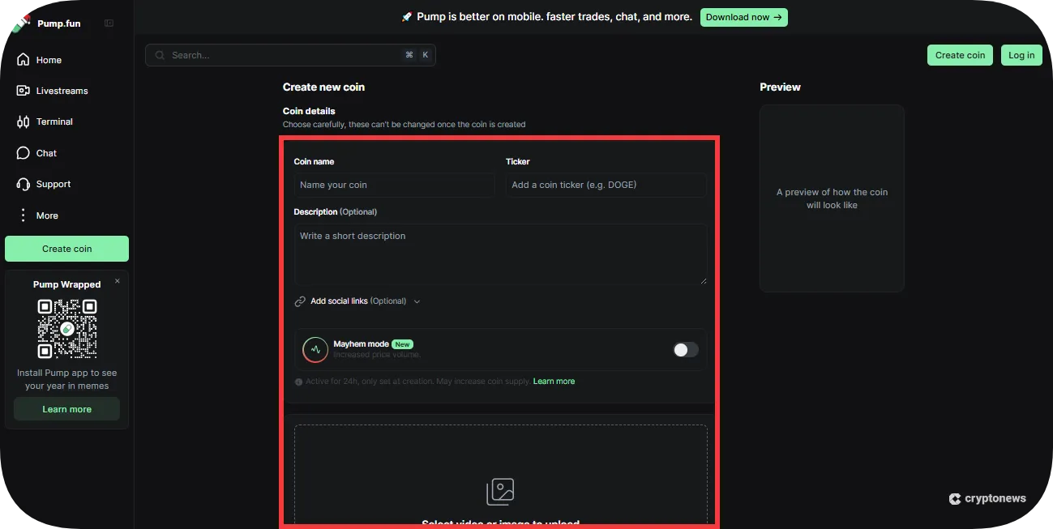Click the image upload icon

[500, 491]
